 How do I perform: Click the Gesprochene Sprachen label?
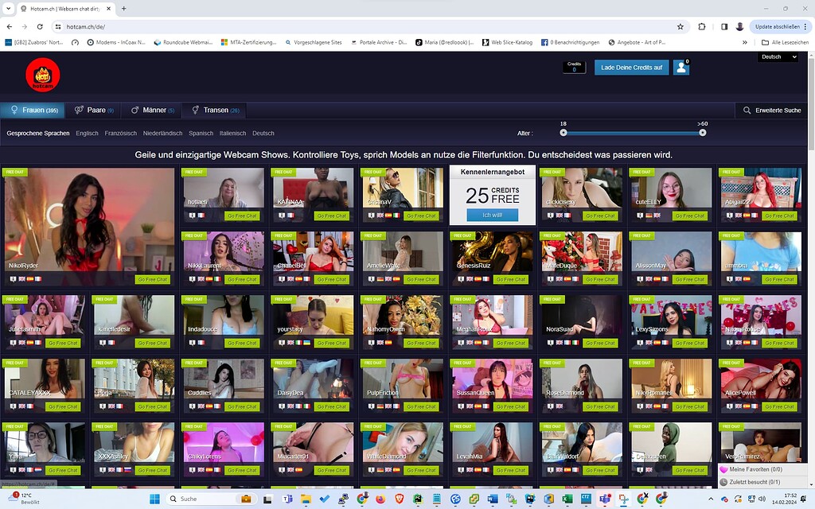pos(38,133)
